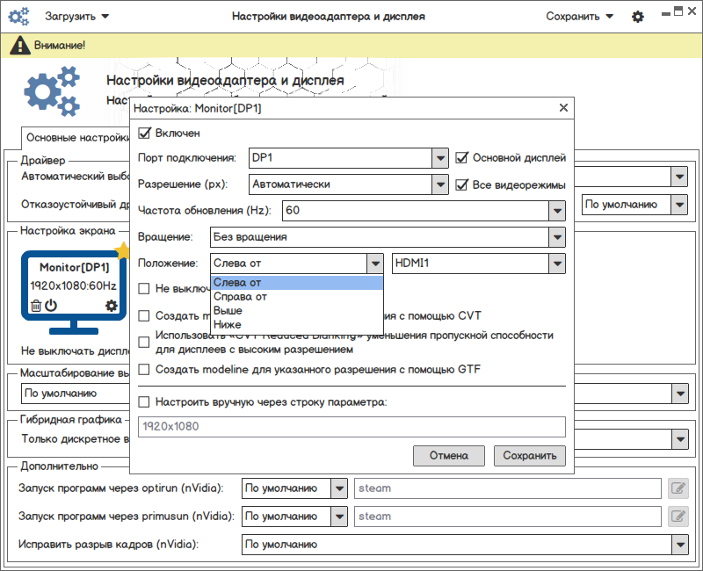Image resolution: width=703 pixels, height=571 pixels.
Task: Click edit icon beside primusun steam field
Action: click(x=678, y=517)
